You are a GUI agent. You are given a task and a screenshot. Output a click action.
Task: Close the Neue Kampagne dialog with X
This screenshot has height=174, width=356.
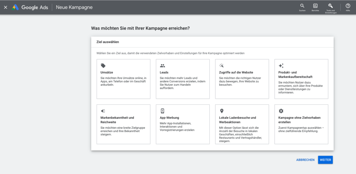pos(5,7)
